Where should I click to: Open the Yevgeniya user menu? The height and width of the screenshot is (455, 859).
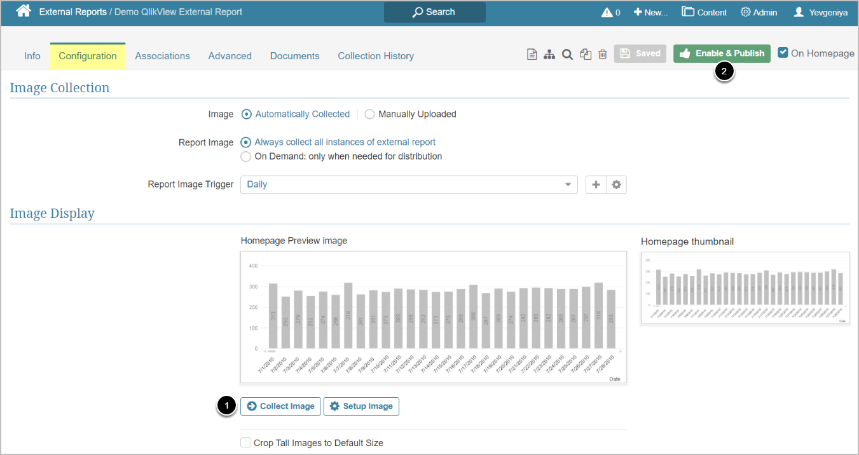pyautogui.click(x=820, y=12)
